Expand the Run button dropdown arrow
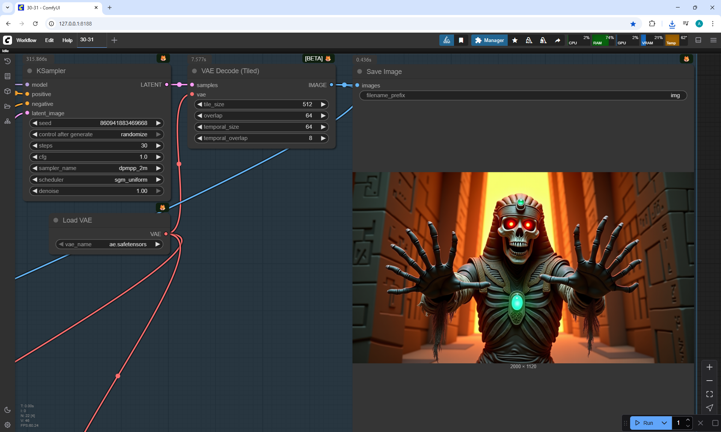The width and height of the screenshot is (721, 432). (x=664, y=423)
